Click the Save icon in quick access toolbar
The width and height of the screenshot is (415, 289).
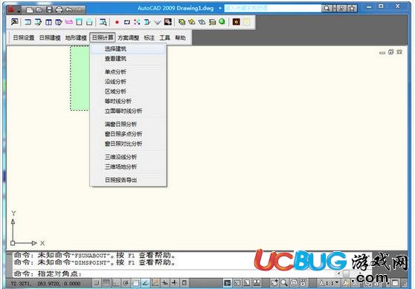49,10
